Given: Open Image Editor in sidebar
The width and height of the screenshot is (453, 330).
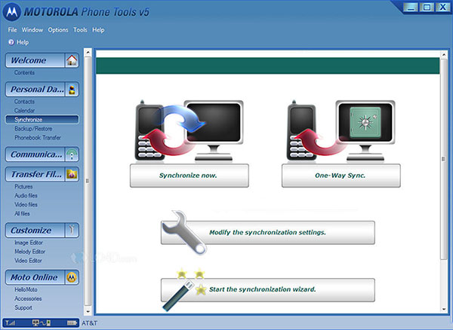Looking at the screenshot, I should point(29,243).
